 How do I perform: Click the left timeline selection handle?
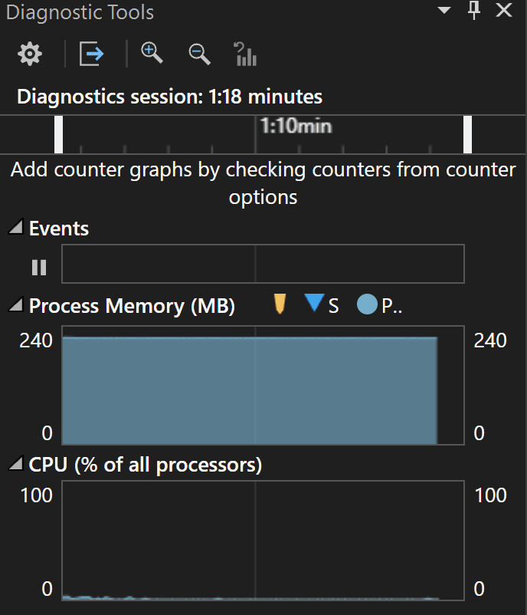pyautogui.click(x=59, y=134)
